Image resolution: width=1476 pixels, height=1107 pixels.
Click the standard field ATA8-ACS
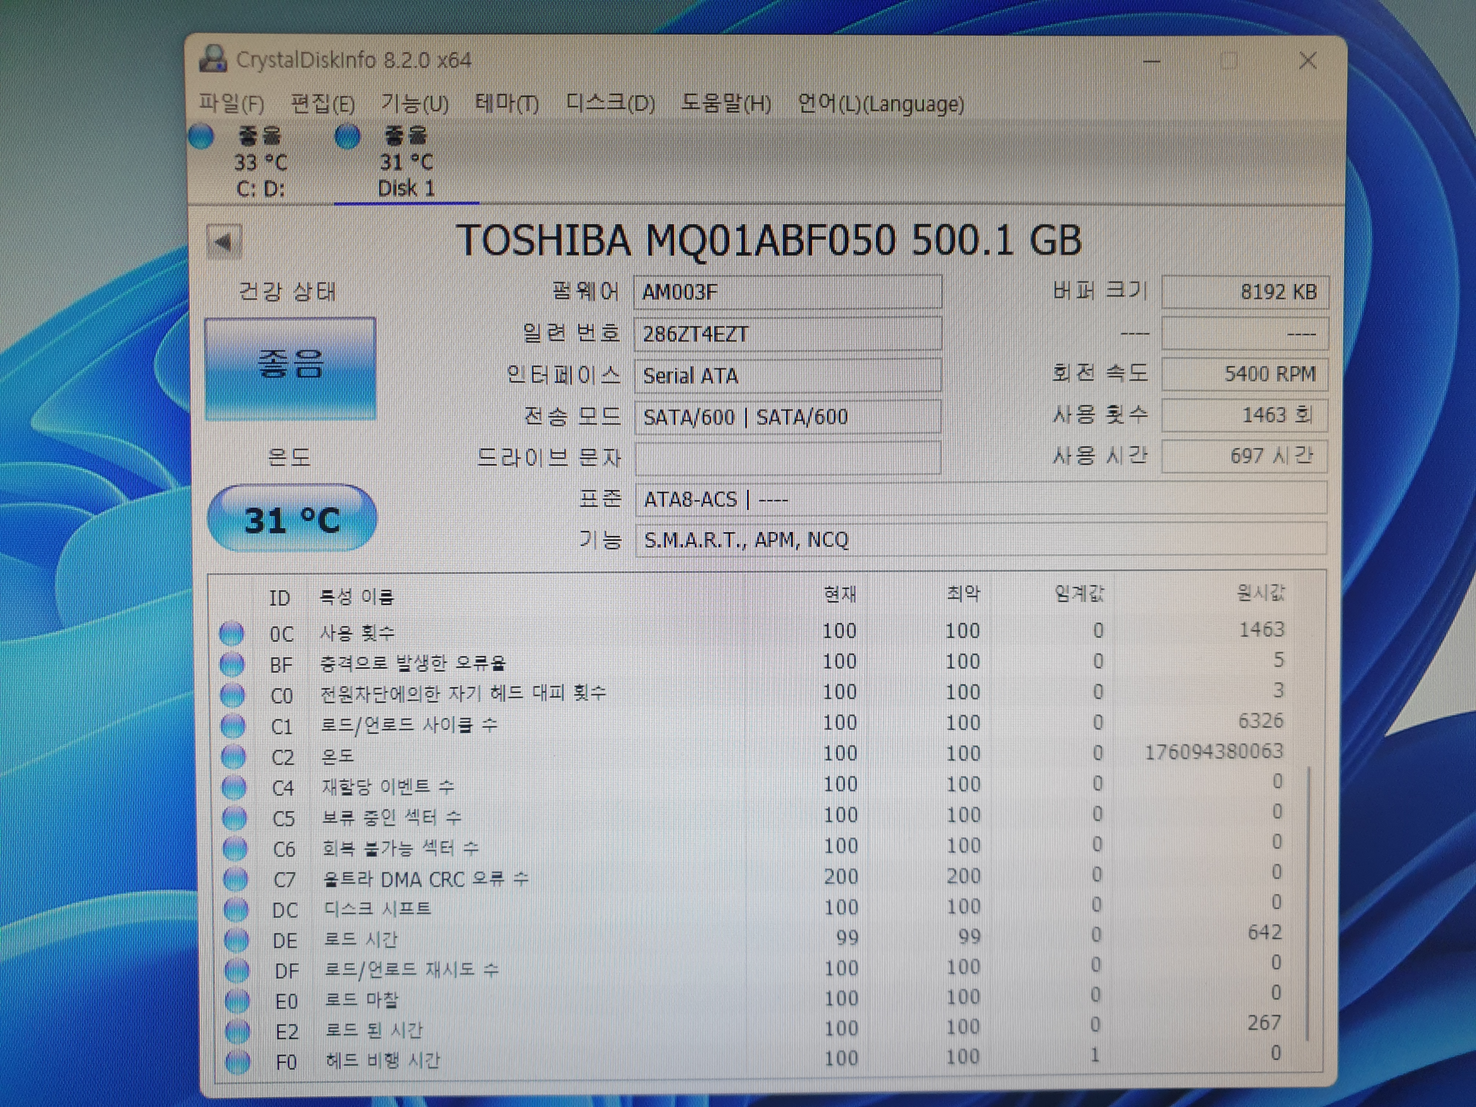coord(980,499)
